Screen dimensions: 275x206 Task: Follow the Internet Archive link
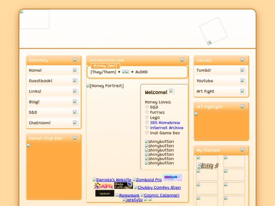coord(167,128)
